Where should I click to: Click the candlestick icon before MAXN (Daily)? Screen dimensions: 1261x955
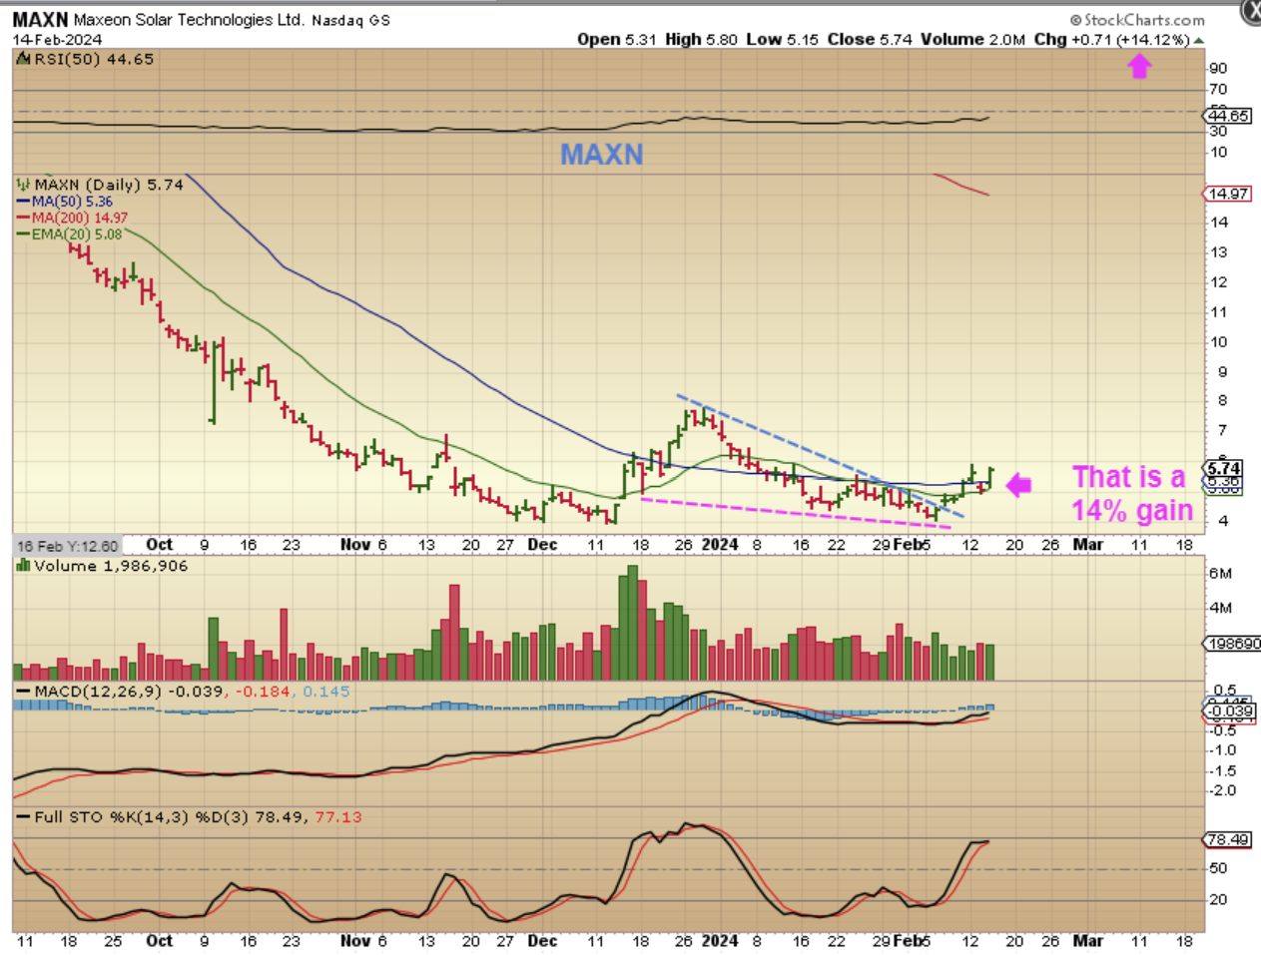[x=23, y=185]
